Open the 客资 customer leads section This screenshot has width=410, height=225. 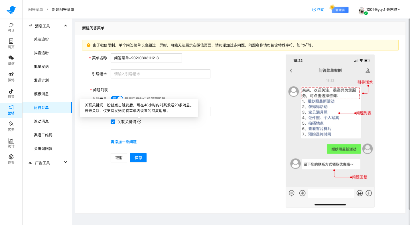click(x=11, y=126)
